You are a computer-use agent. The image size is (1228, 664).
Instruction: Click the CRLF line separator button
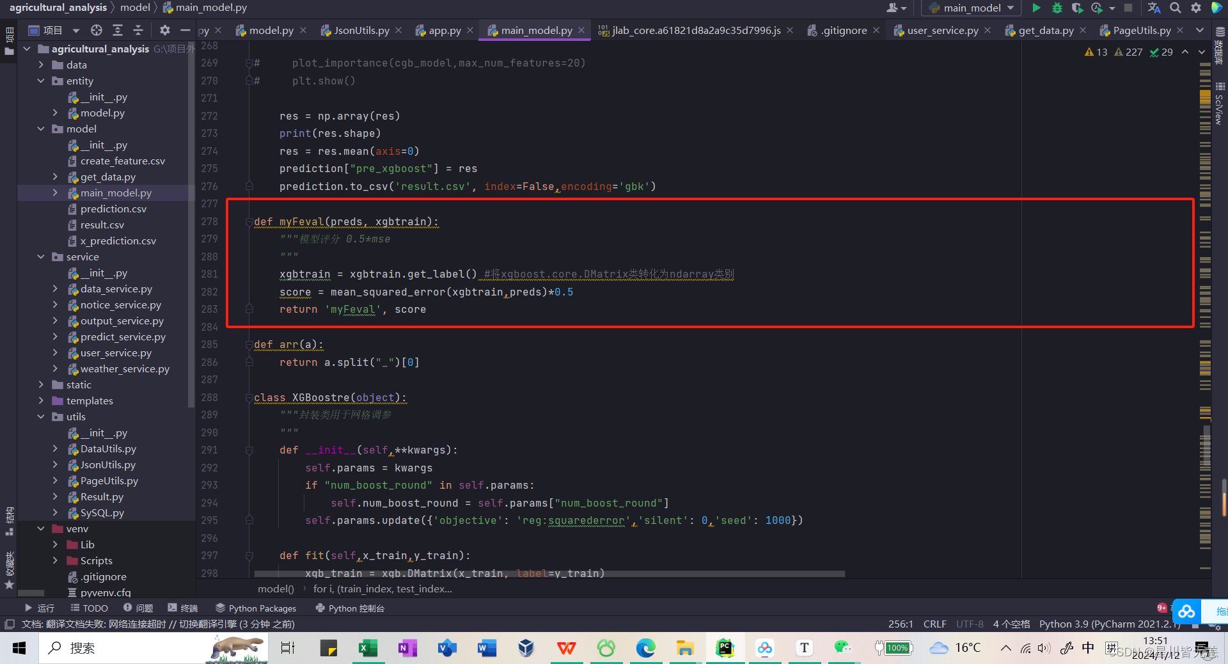(934, 624)
